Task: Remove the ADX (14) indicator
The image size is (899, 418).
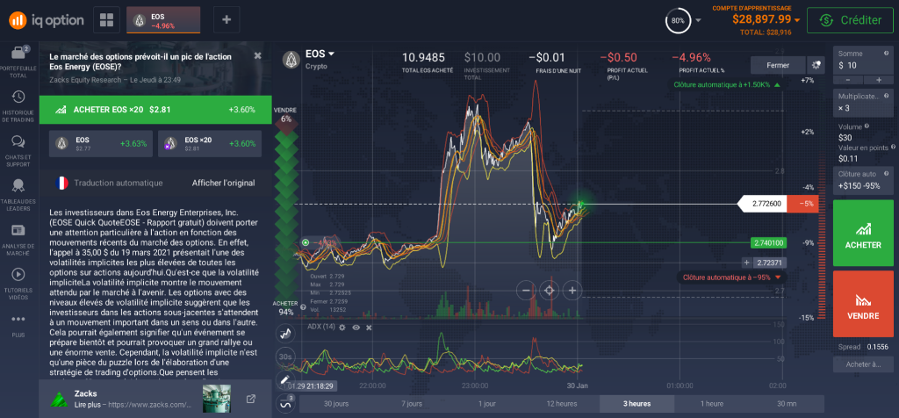Action: coord(370,327)
